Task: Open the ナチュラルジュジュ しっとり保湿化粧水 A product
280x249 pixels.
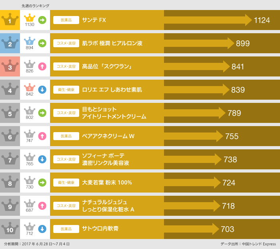Action: click(x=108, y=206)
